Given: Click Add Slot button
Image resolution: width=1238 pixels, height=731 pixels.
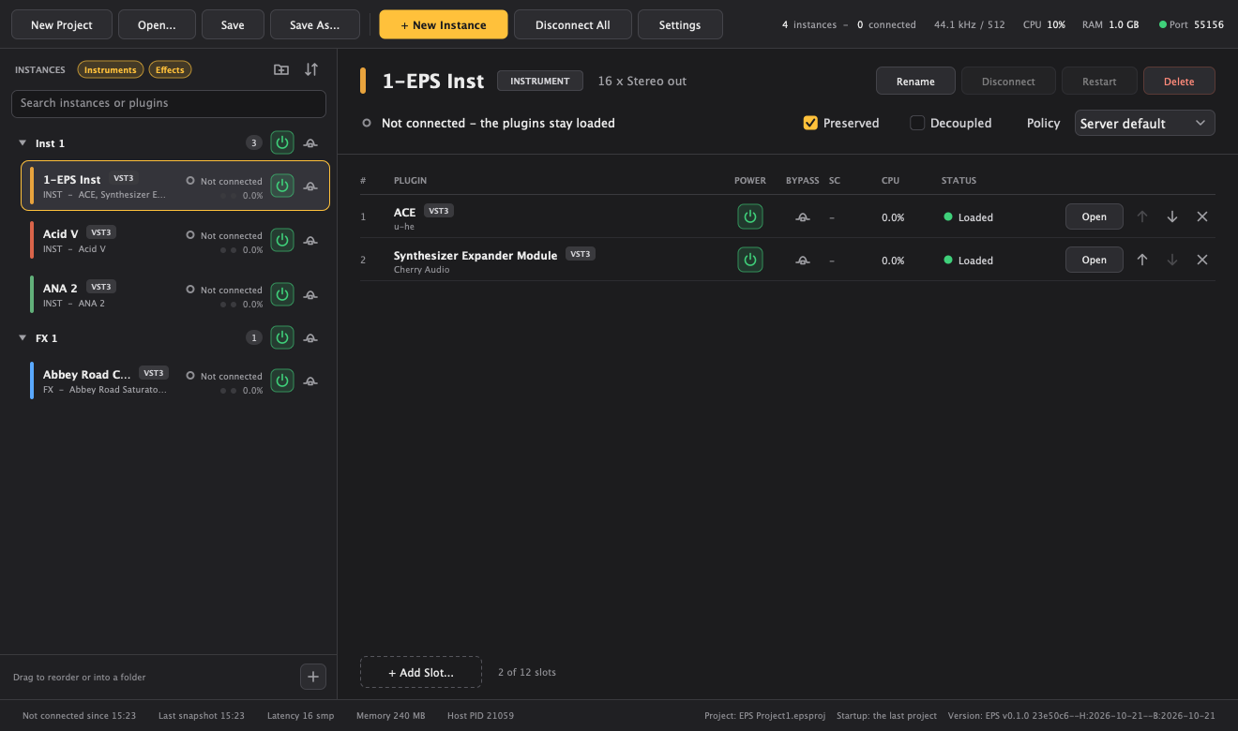Looking at the screenshot, I should click(x=421, y=672).
